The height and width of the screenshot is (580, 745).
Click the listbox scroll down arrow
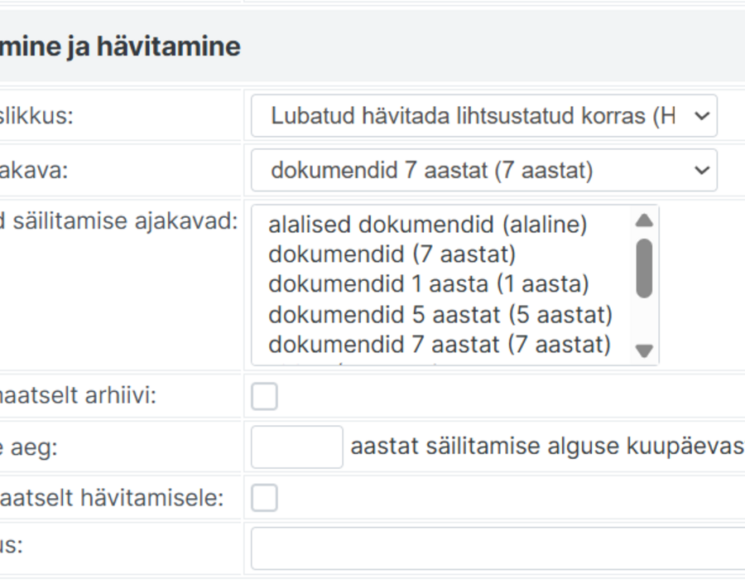click(x=644, y=350)
